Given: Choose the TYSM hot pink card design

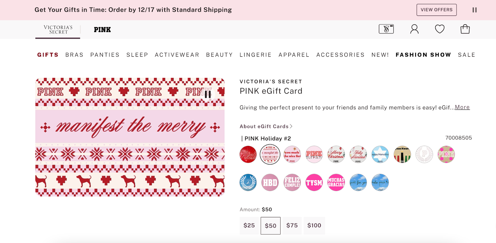Looking at the screenshot, I should [314, 182].
